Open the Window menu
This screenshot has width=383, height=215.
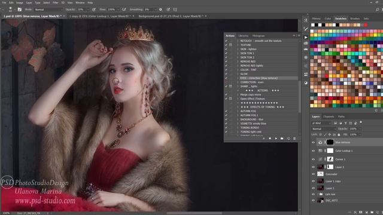click(x=80, y=2)
